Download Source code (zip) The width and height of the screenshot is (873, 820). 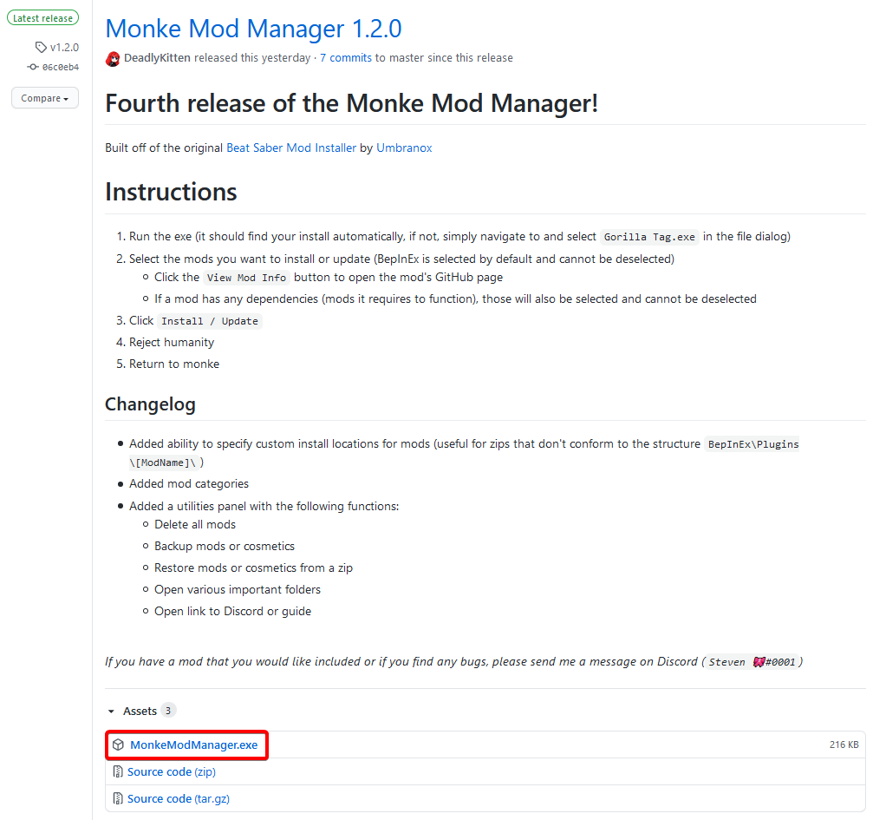click(x=172, y=772)
